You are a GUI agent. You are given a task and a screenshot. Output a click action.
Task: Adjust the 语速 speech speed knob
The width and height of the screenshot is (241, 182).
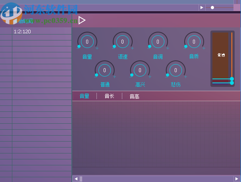pos(123,42)
